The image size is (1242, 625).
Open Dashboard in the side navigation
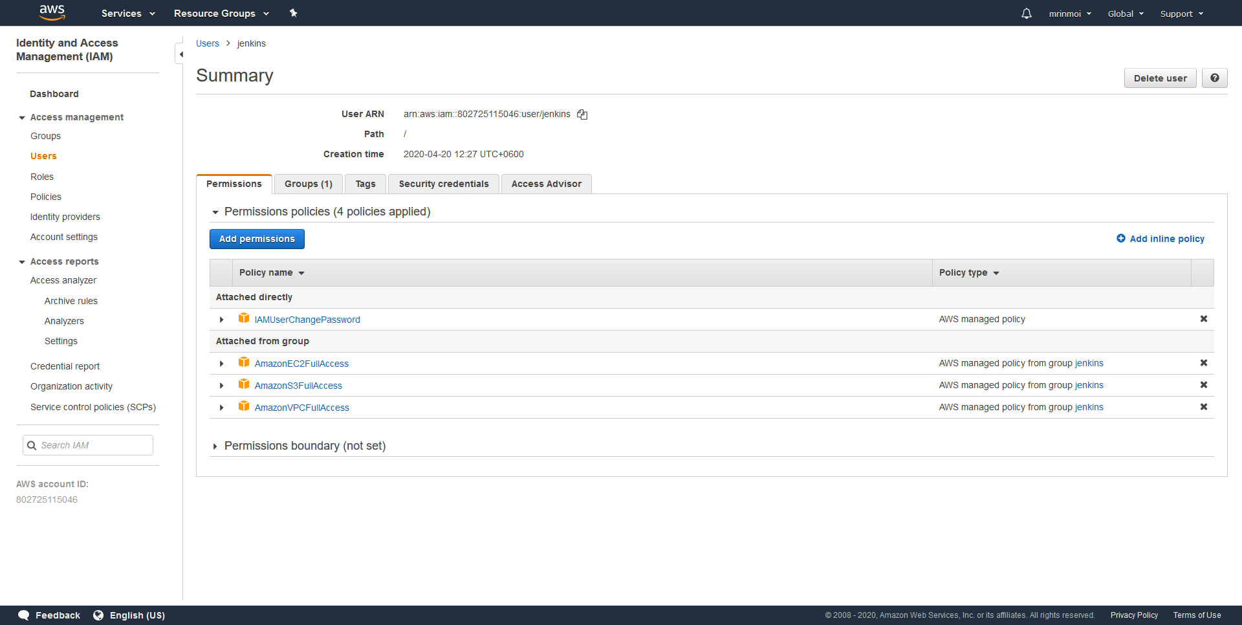click(54, 94)
